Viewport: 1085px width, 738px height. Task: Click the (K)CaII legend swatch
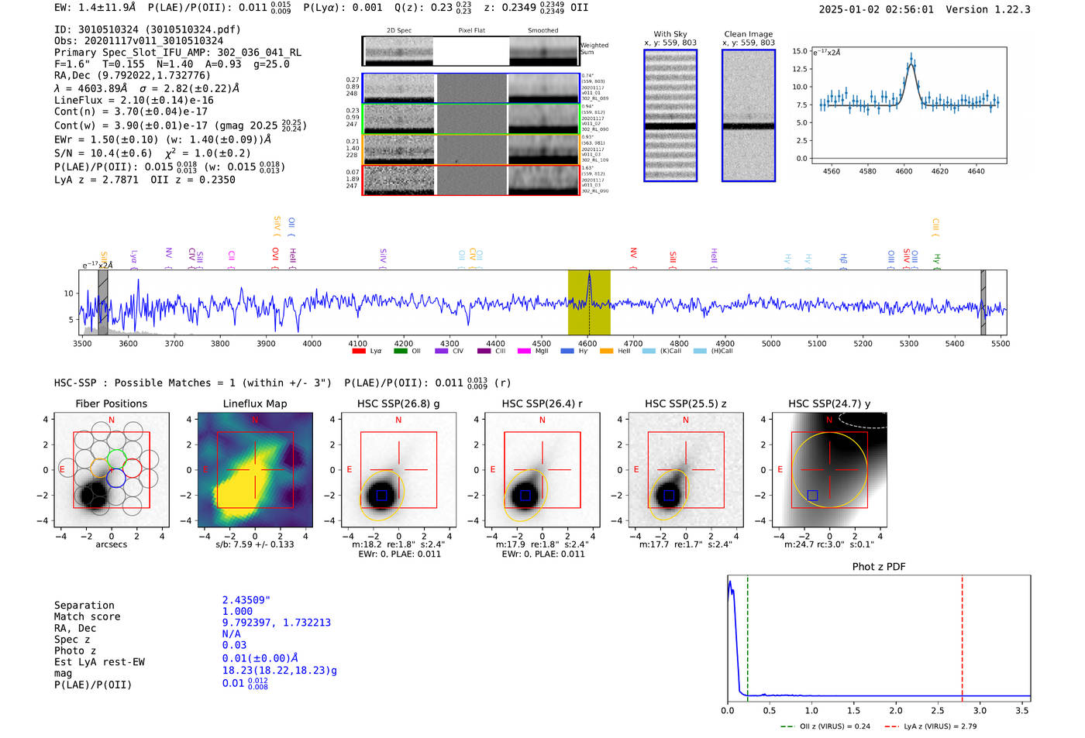pyautogui.click(x=649, y=352)
